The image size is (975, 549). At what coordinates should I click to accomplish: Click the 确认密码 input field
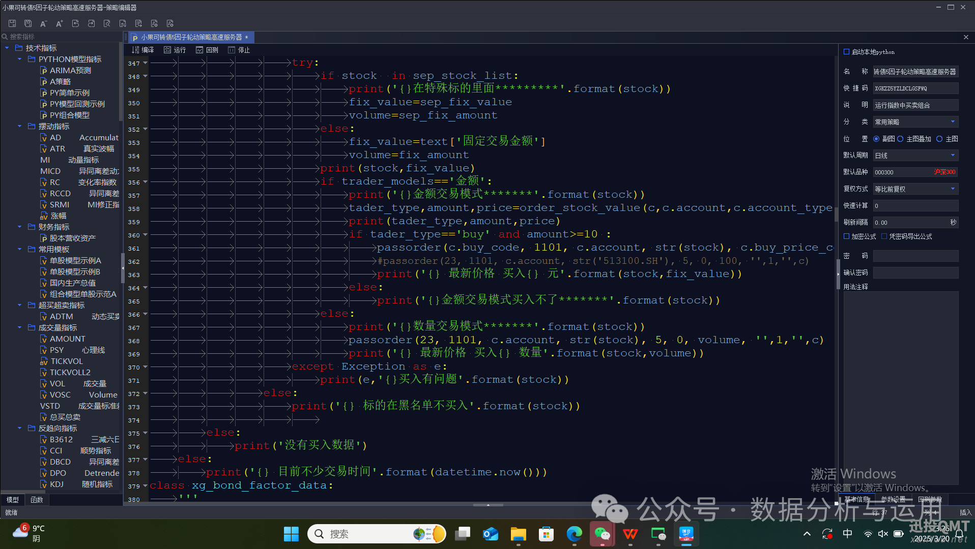(x=915, y=273)
